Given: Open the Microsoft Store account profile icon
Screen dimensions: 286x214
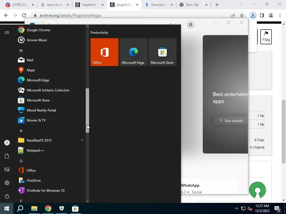Looking at the screenshot, I should (x=190, y=25).
